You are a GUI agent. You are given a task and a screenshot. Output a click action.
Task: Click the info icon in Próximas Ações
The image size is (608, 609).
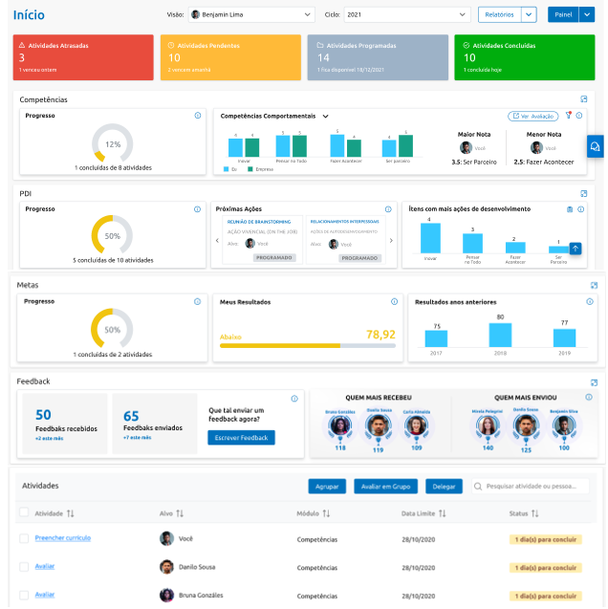[388, 208]
